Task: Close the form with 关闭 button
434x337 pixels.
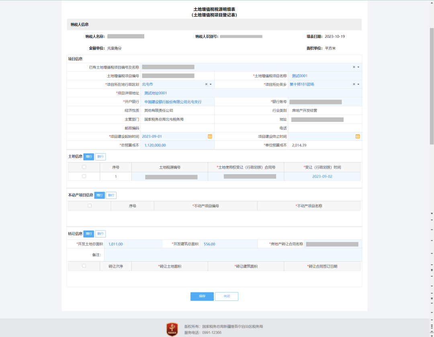Action: tap(226, 296)
